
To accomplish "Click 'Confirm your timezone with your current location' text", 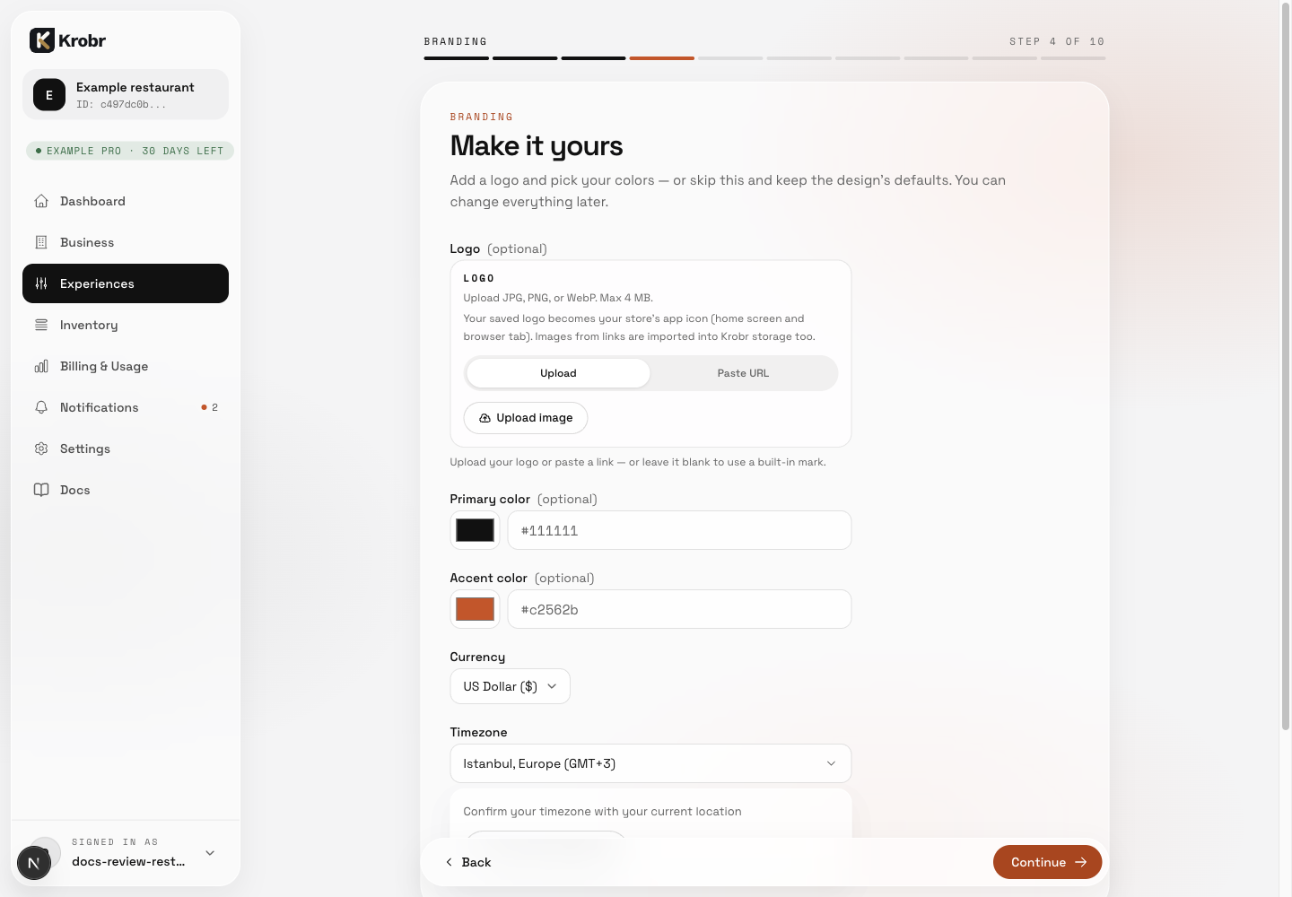I will point(602,812).
